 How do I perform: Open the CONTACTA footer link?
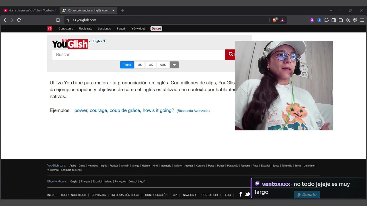click(x=99, y=195)
